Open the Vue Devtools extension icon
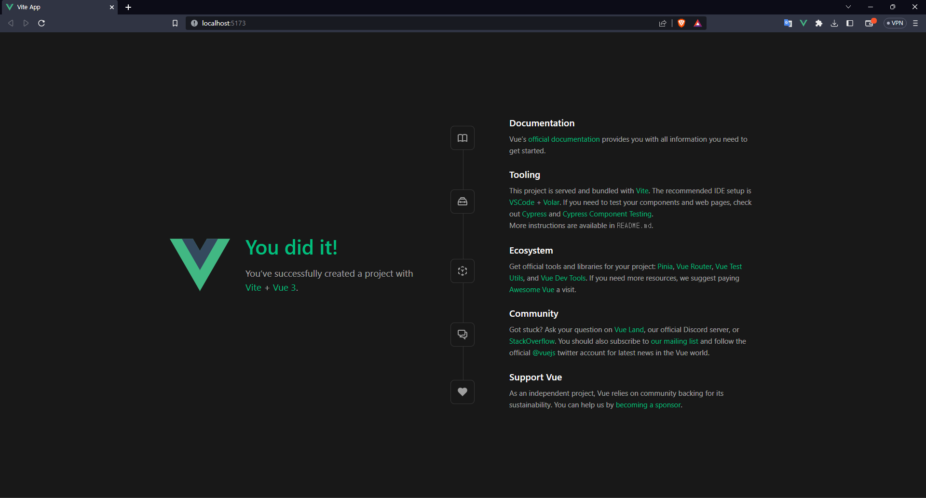Image resolution: width=926 pixels, height=498 pixels. pyautogui.click(x=803, y=23)
